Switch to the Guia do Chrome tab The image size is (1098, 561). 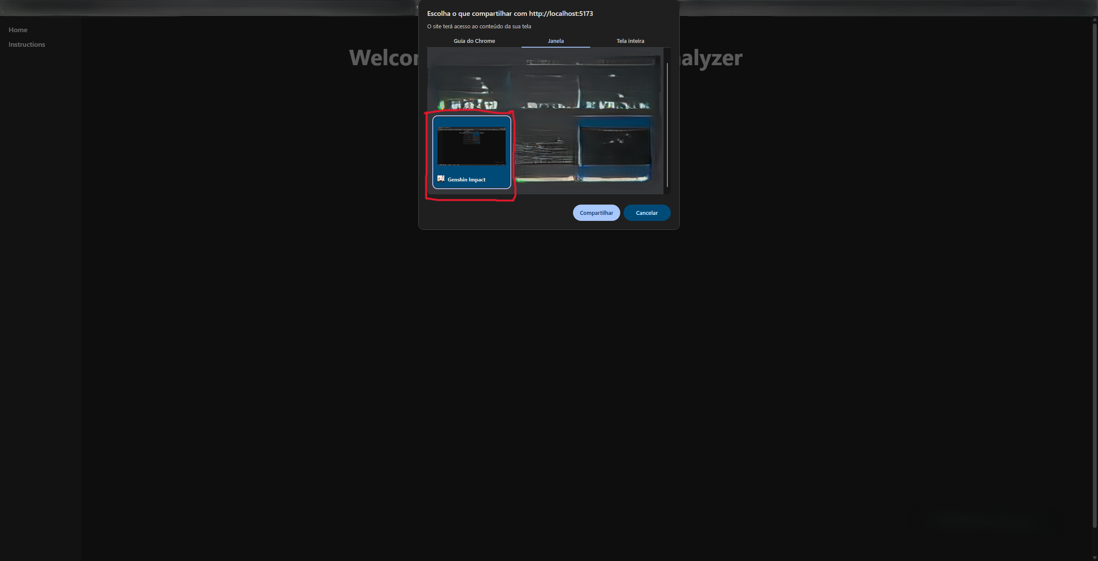point(474,41)
